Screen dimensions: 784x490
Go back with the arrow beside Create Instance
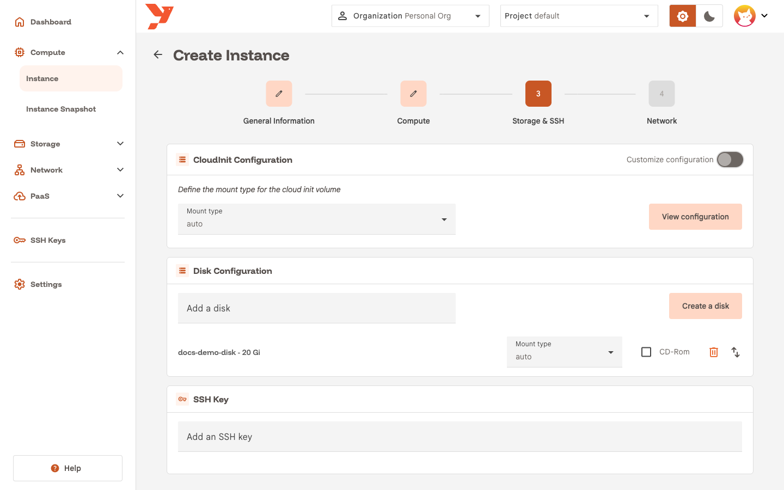coord(158,54)
